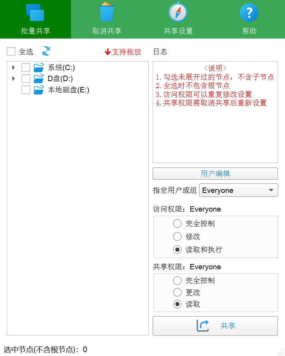285x356 pixels.
Task: Open the 共享设置 tab
Action: (x=178, y=19)
